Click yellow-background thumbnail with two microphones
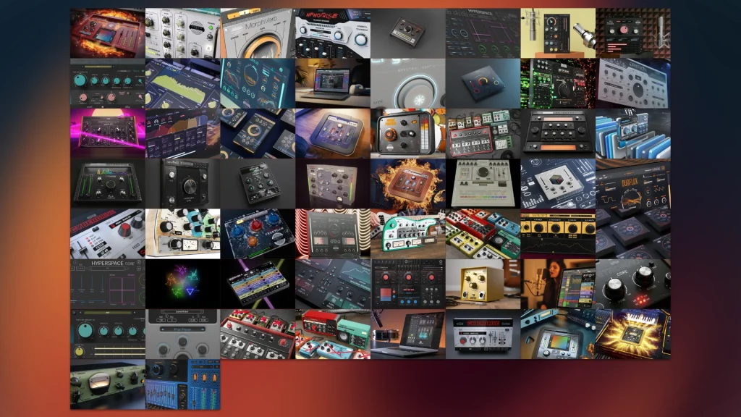Viewport: 741px width, 417px height. 558,33
